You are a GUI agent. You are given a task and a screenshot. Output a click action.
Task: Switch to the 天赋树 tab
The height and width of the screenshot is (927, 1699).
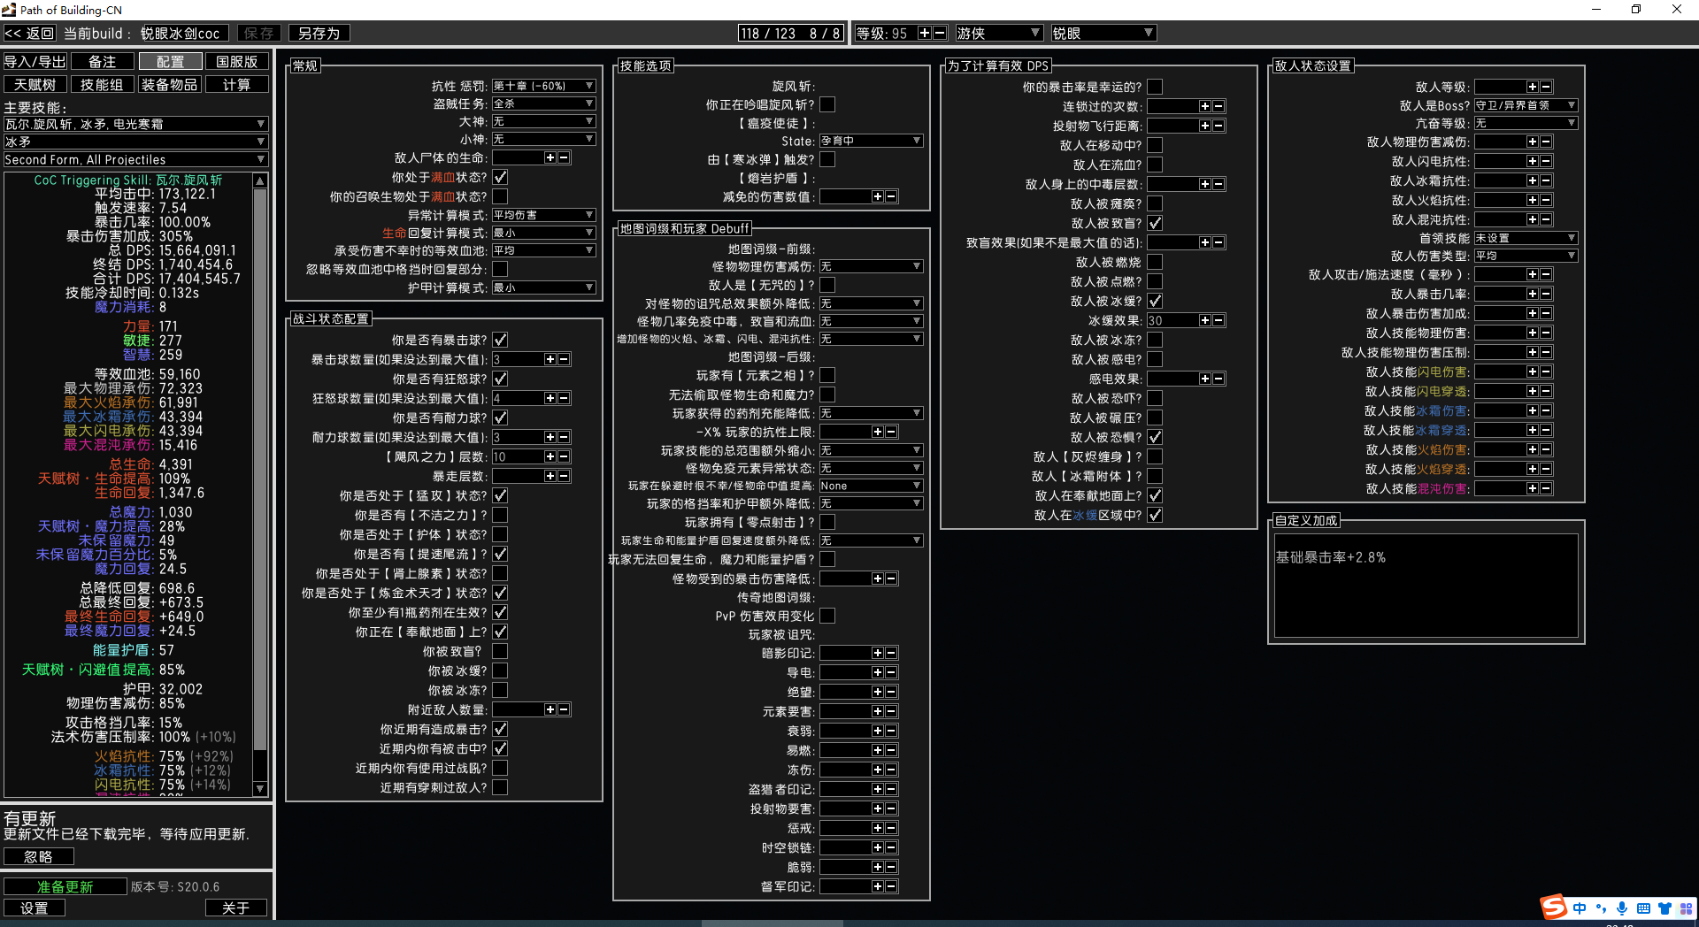[x=35, y=84]
